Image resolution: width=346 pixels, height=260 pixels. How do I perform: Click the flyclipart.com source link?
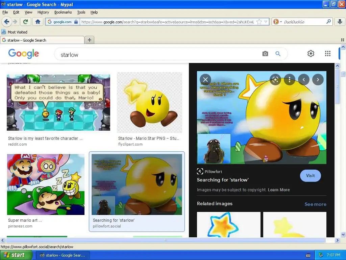pyautogui.click(x=130, y=144)
